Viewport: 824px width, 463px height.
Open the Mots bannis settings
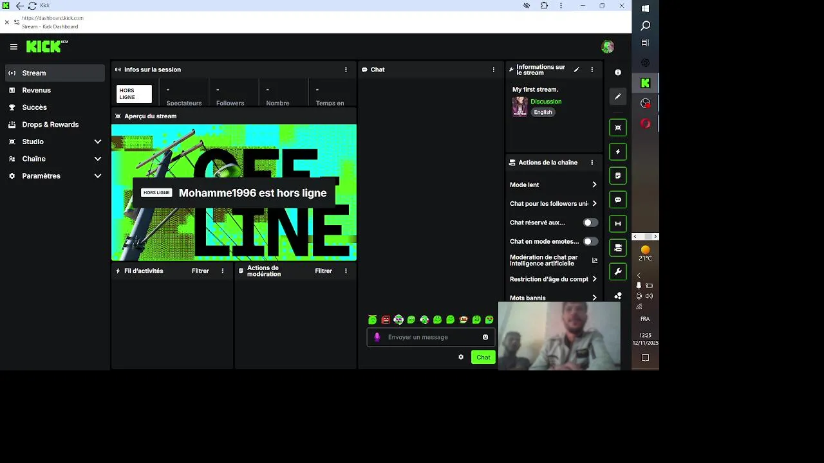[554, 298]
